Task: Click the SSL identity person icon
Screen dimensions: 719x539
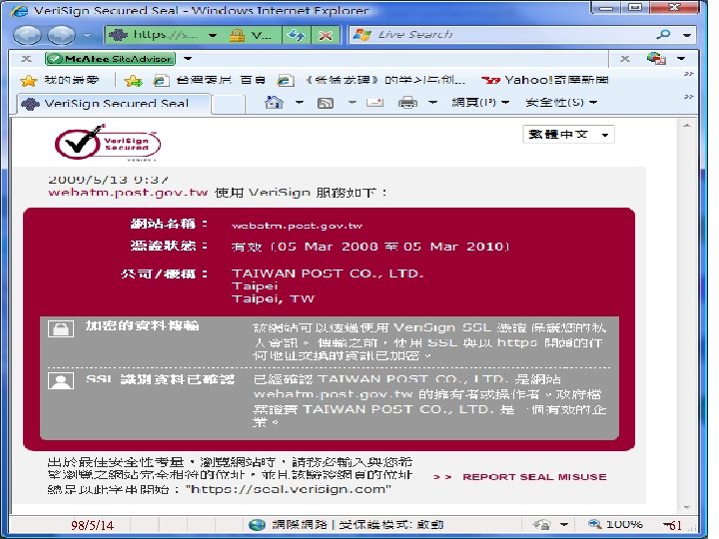Action: [61, 381]
